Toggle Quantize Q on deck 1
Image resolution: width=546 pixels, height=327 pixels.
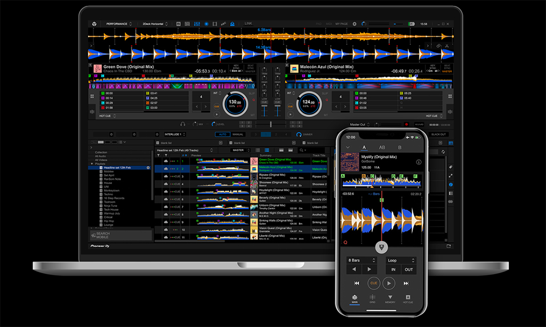tap(253, 100)
